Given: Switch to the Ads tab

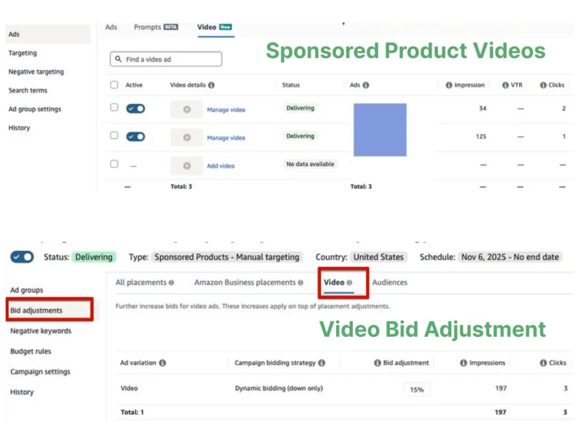Looking at the screenshot, I should point(111,27).
